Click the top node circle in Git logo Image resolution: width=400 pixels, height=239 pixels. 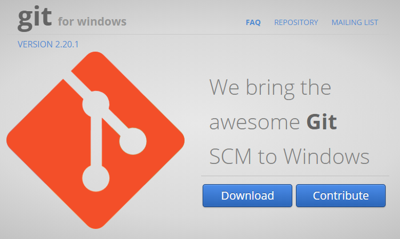click(96, 104)
